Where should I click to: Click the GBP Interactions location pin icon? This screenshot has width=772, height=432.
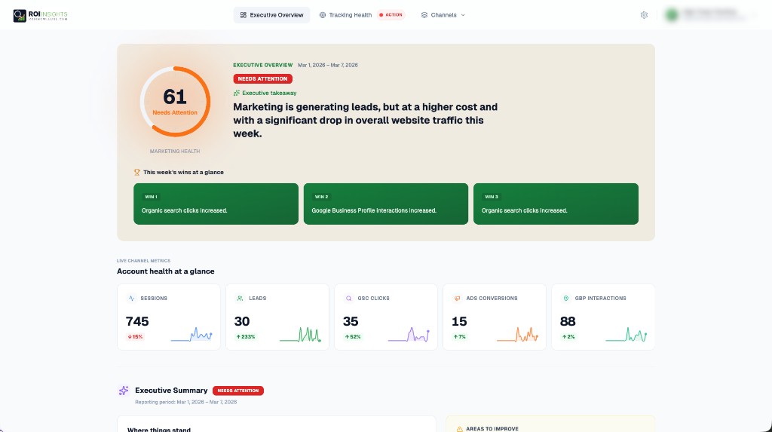coord(565,298)
